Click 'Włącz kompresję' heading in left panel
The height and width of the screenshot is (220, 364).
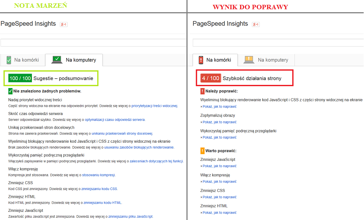click(x=23, y=169)
